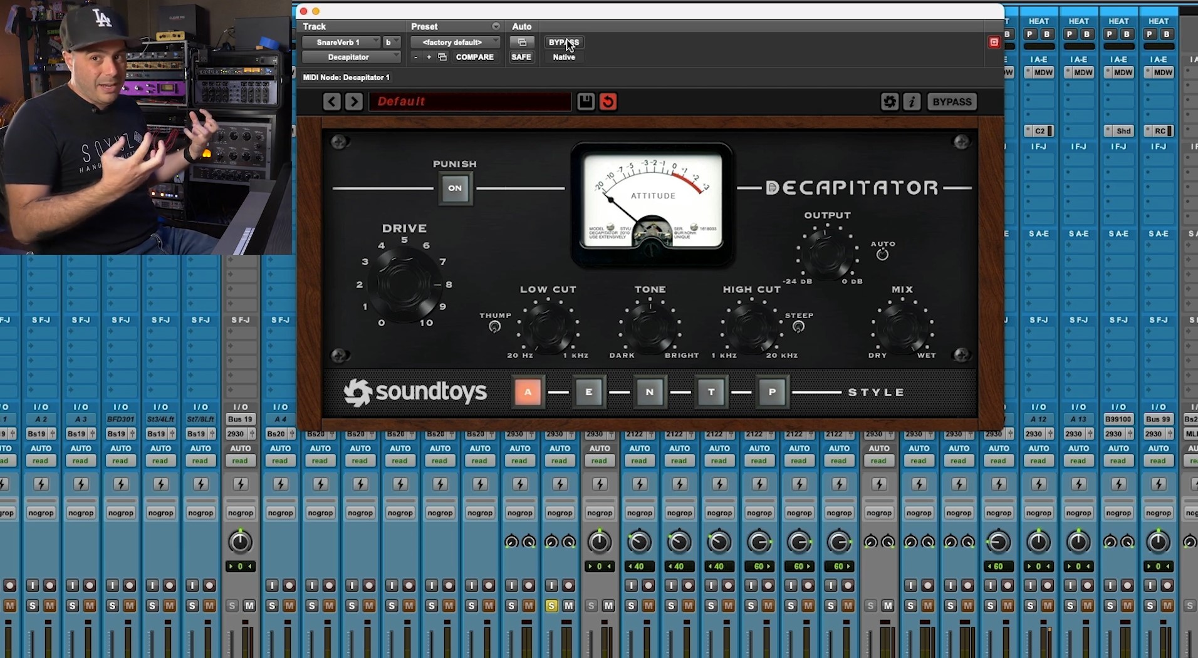Select style T

click(711, 393)
